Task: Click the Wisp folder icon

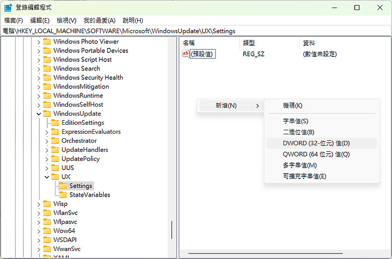Action: pyautogui.click(x=47, y=204)
